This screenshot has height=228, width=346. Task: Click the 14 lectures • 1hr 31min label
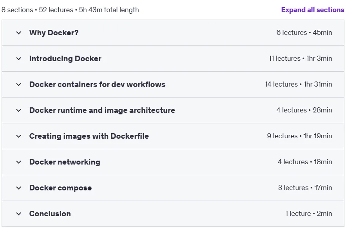click(x=298, y=84)
